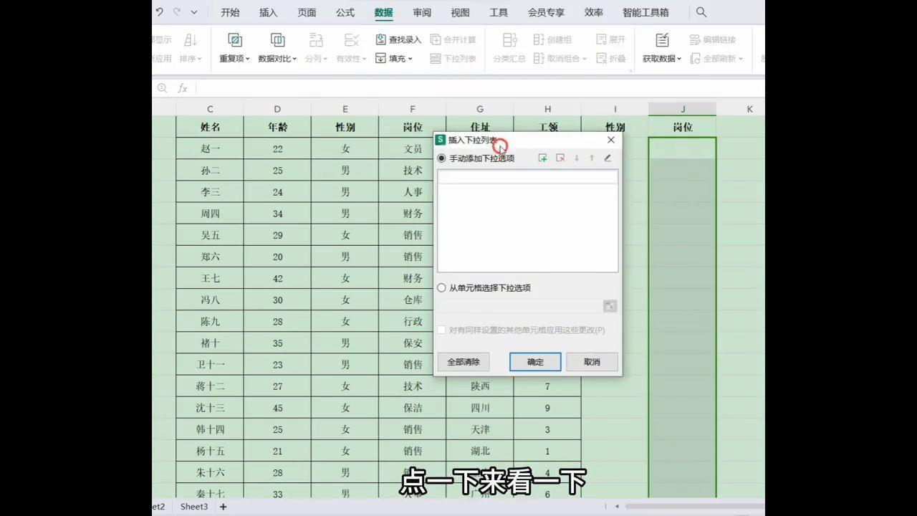917x516 pixels.
Task: Click the fx insert function icon
Action: (183, 88)
